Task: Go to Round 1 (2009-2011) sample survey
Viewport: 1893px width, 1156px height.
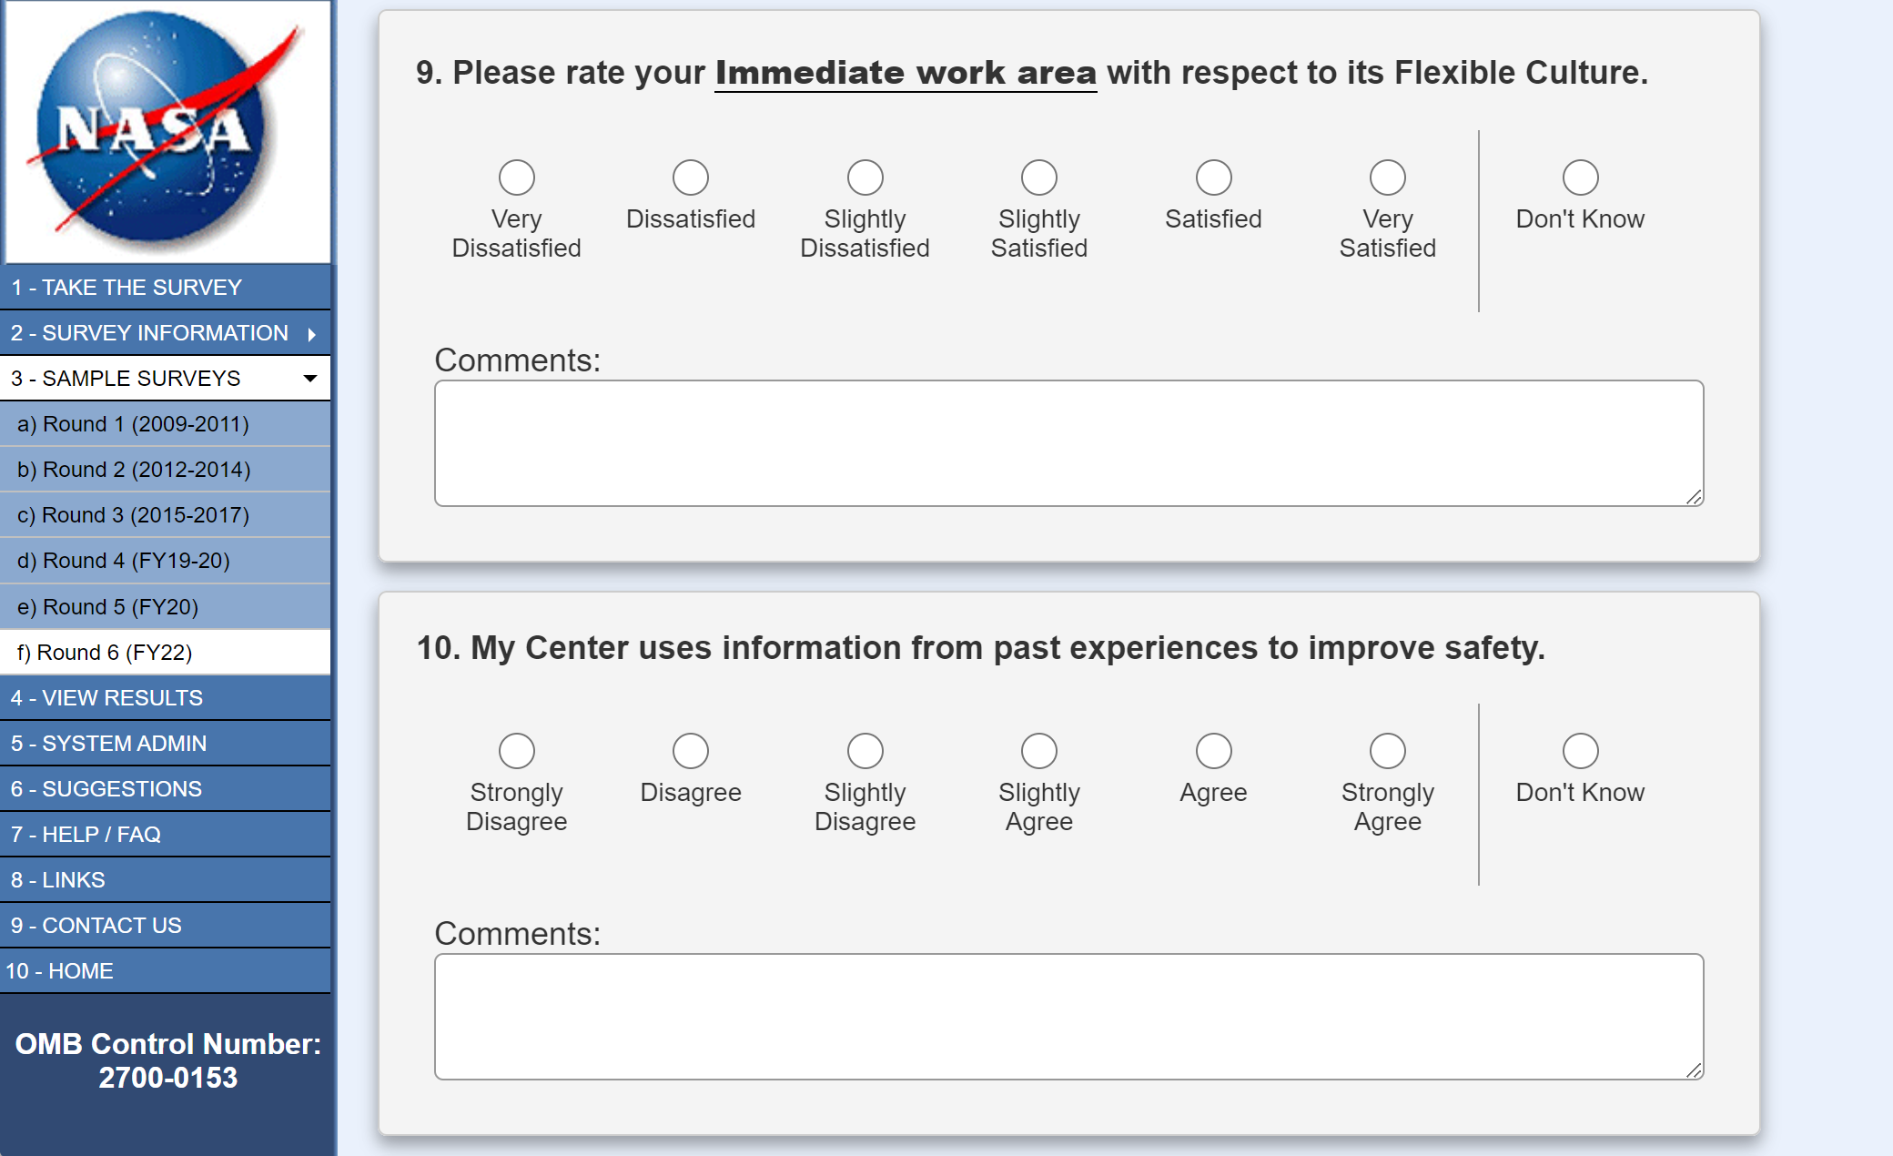Action: click(133, 424)
